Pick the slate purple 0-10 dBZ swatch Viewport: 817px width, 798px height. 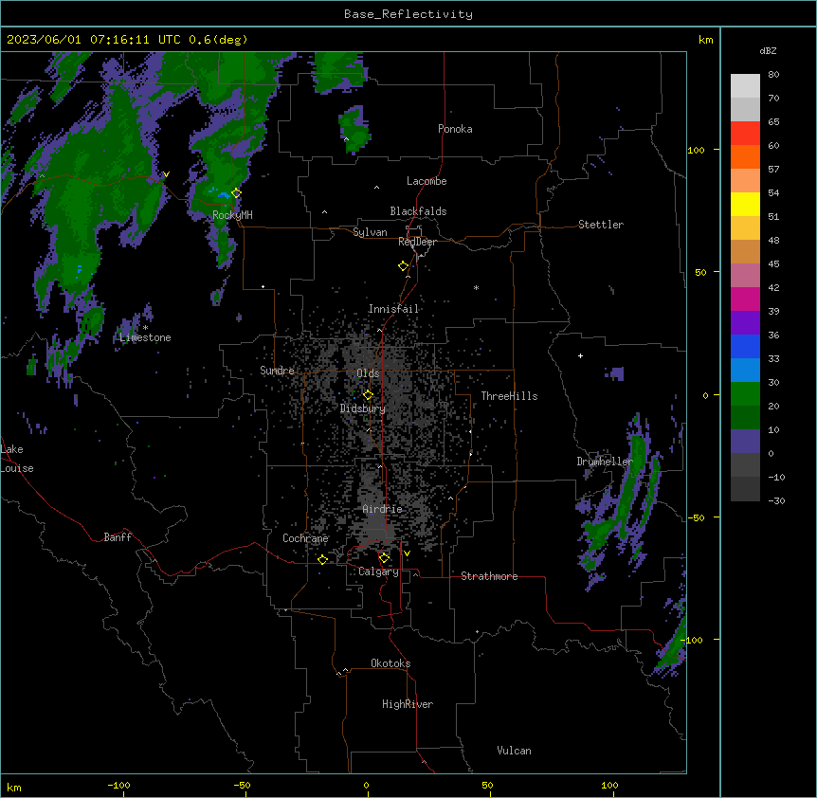(x=745, y=442)
